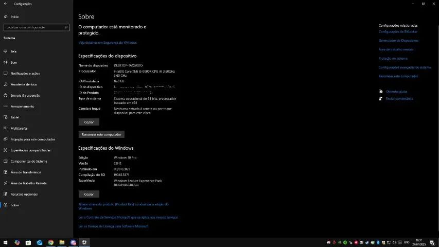Open File Explorer from taskbar
Image resolution: width=439 pixels, height=247 pixels.
pyautogui.click(x=62, y=242)
